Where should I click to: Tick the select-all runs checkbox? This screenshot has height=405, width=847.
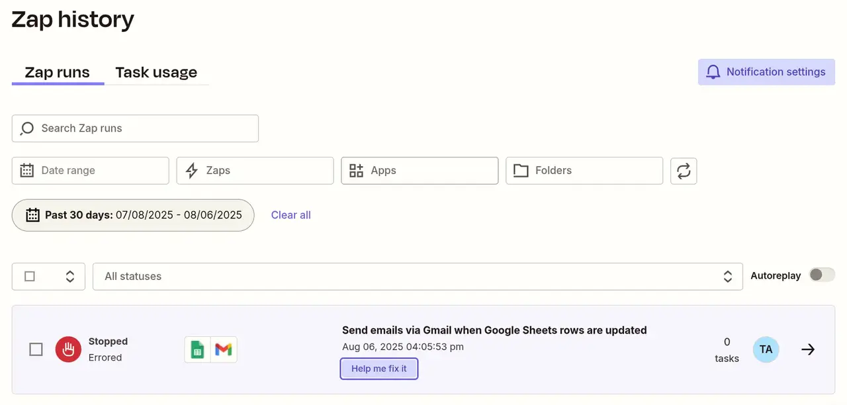pos(30,277)
